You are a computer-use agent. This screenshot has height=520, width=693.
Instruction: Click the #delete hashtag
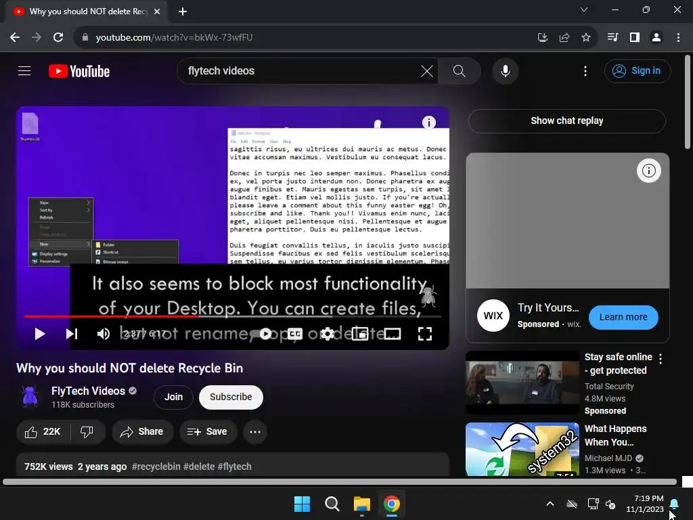pyautogui.click(x=199, y=467)
